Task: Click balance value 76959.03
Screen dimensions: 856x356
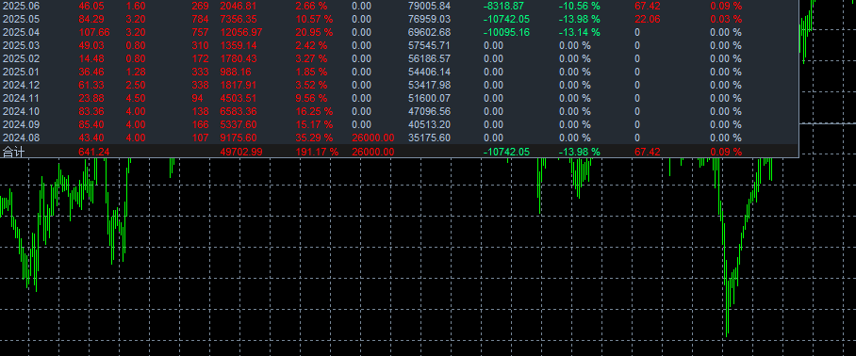Action: [430, 19]
